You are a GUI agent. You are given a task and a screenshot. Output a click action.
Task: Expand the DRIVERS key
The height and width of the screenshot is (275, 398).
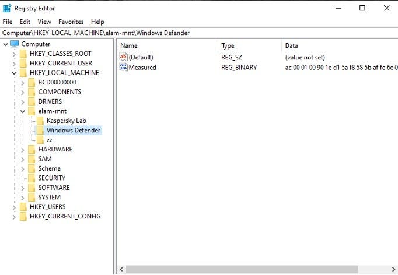tap(23, 102)
